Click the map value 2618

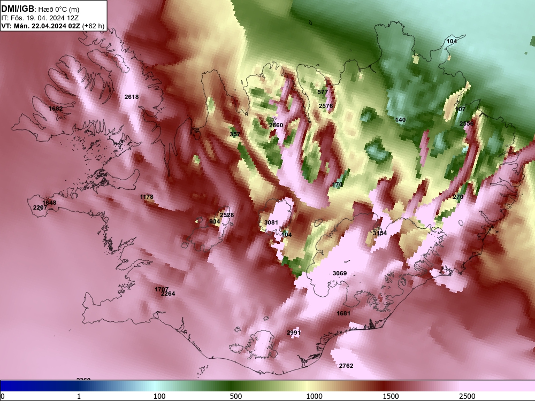(132, 97)
